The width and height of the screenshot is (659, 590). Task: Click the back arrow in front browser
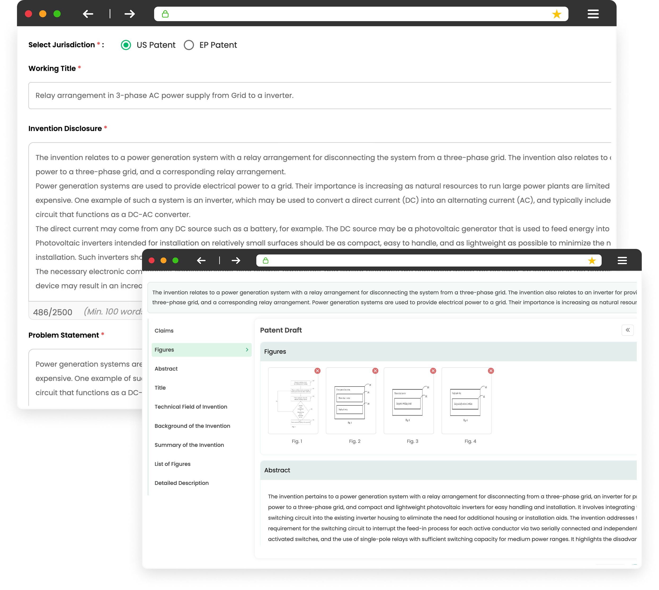point(201,260)
